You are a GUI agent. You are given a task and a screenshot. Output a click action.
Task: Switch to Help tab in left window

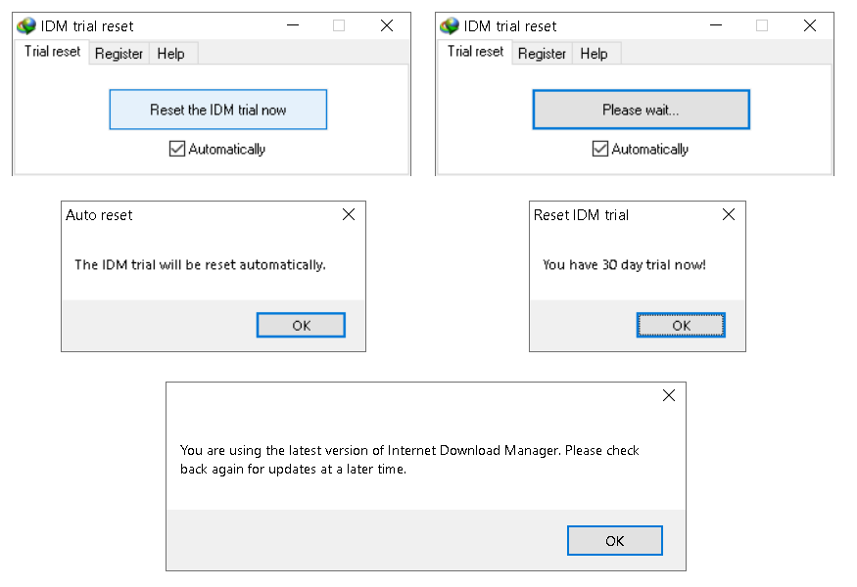point(170,54)
